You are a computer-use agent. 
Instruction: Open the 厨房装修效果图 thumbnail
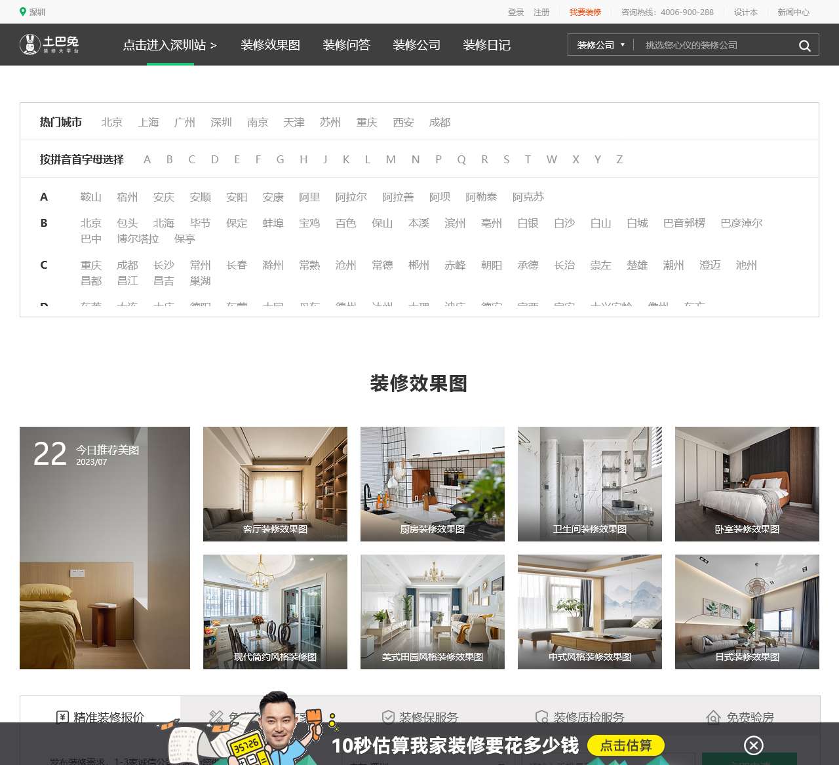433,484
